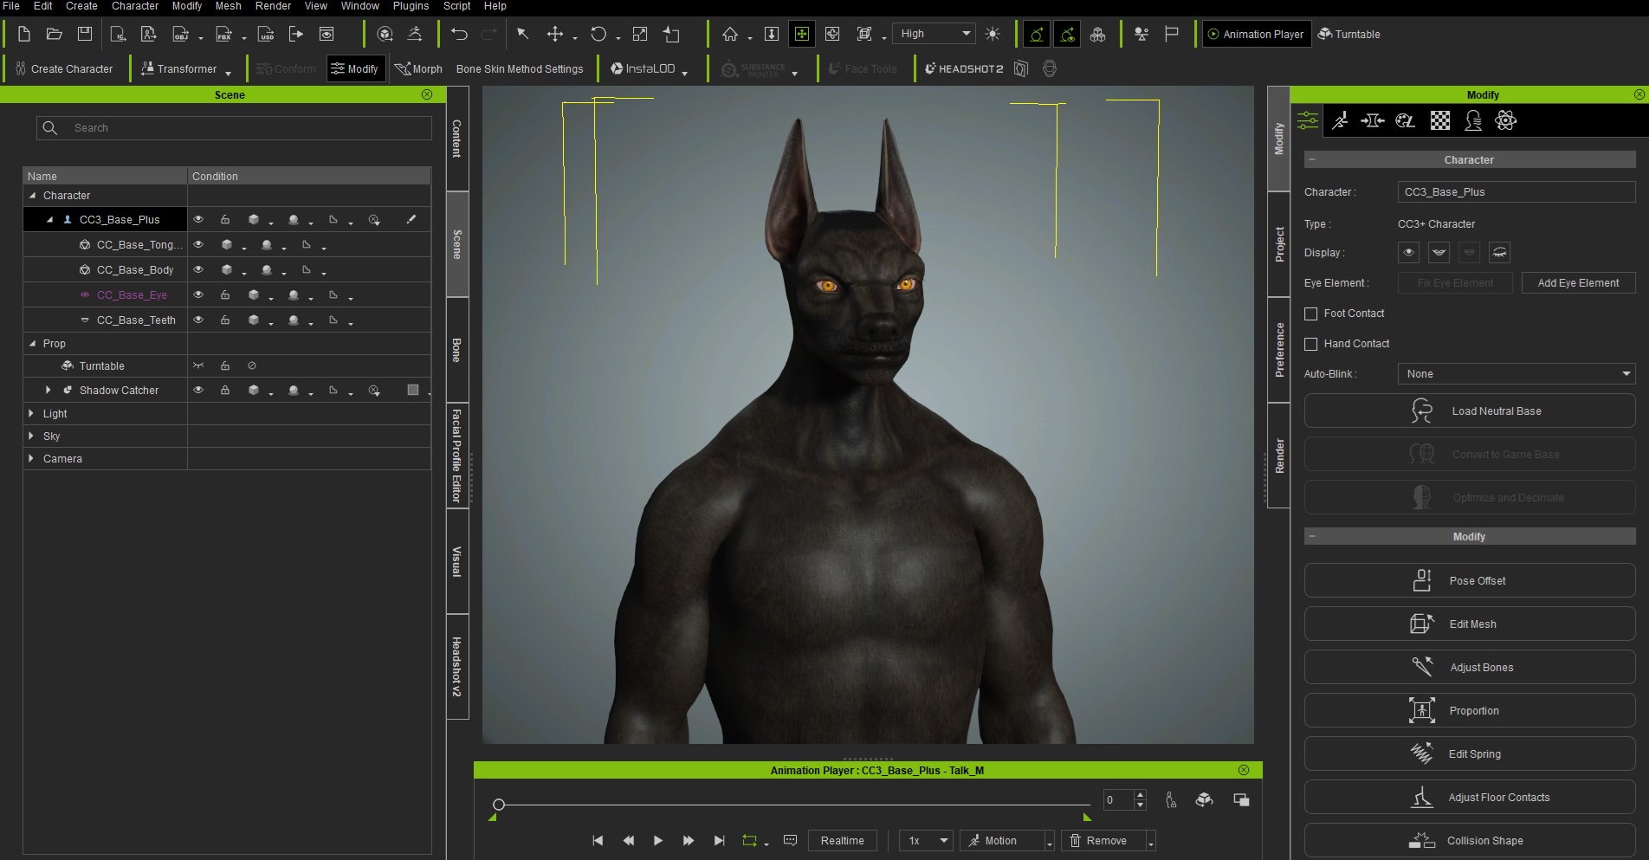
Task: Open the Render menu
Action: (273, 6)
